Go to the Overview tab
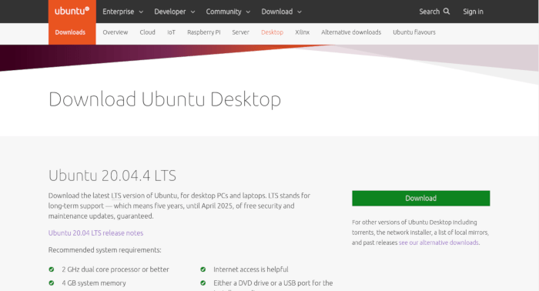The width and height of the screenshot is (539, 291). point(115,32)
